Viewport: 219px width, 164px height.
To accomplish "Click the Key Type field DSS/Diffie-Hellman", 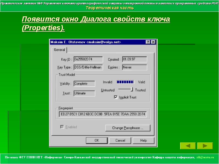I will coord(88,67).
